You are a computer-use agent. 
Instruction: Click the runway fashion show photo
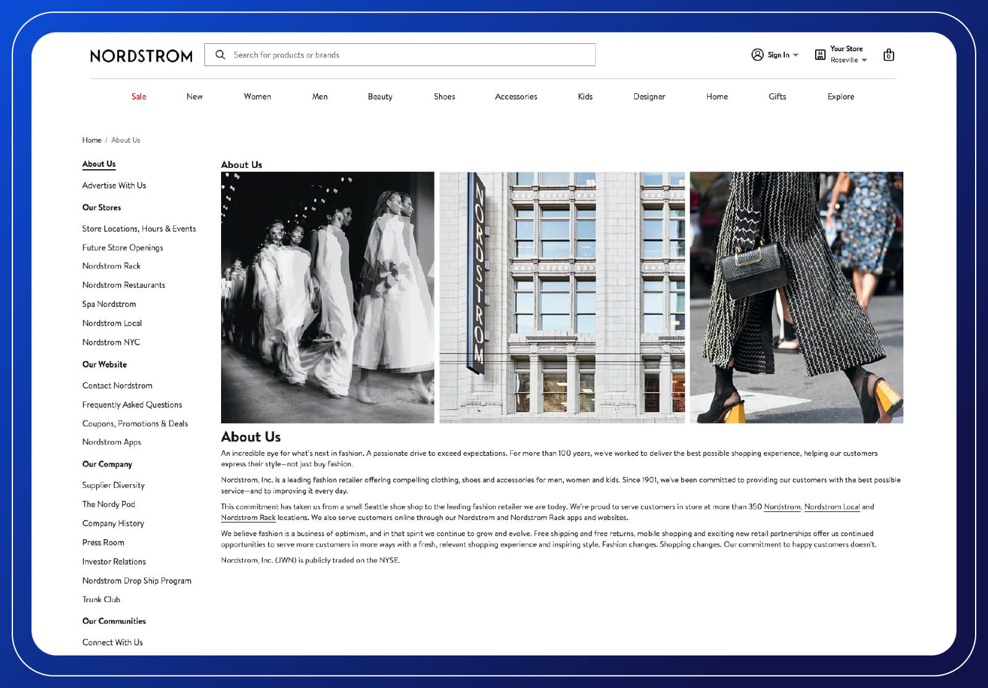coord(327,296)
